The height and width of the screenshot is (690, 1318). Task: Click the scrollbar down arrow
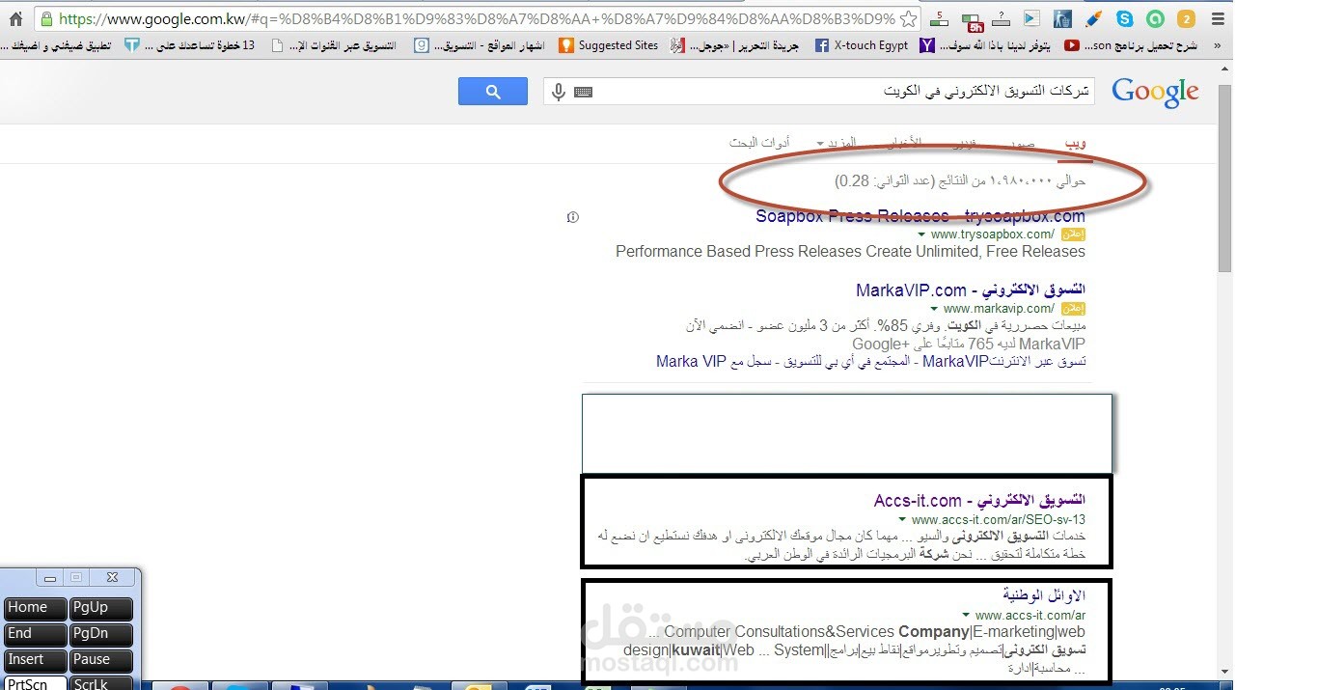point(1224,672)
